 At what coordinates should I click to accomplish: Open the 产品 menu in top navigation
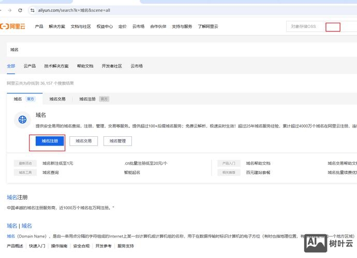click(x=39, y=26)
